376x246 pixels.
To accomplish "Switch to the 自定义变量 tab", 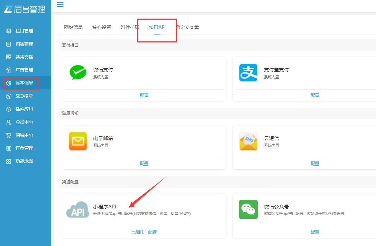I will [x=187, y=27].
